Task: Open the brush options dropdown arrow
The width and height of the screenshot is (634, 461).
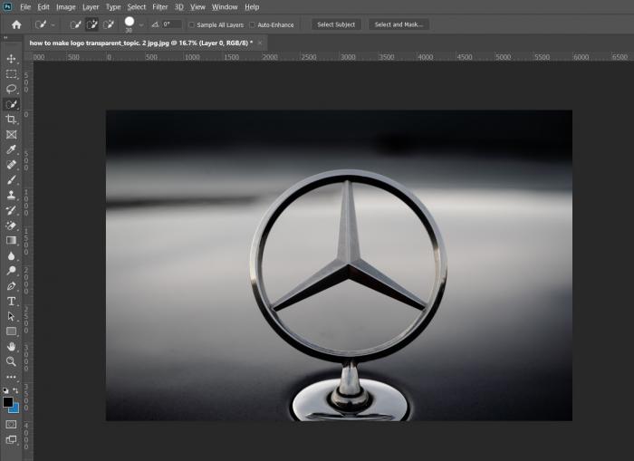Action: [x=141, y=25]
